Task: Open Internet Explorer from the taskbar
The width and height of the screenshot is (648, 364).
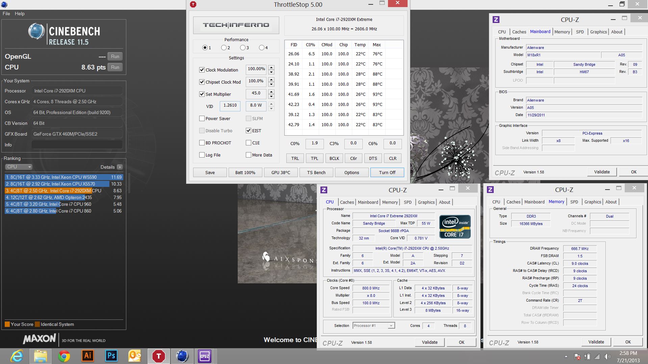Action: tap(17, 356)
